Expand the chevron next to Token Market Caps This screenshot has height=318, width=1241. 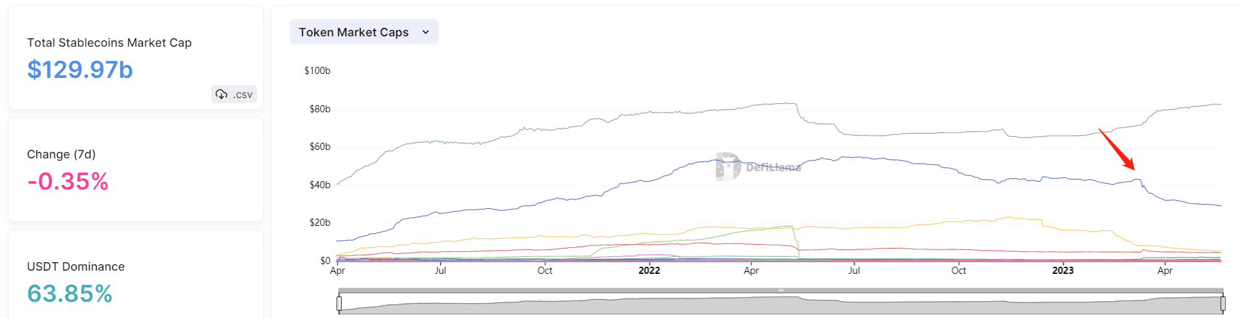426,32
